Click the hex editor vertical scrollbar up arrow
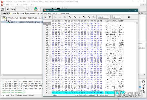Screen dimensions: 147x100 tap(137, 21)
